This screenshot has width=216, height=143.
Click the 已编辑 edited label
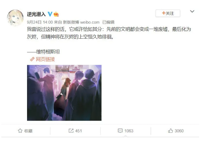point(108,22)
